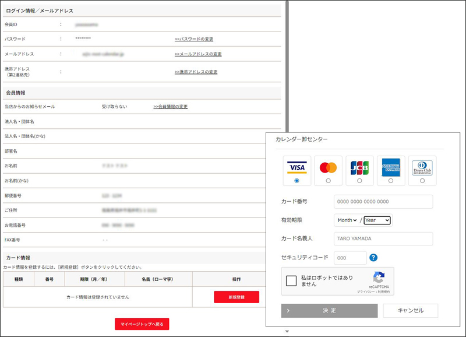The image size is (466, 337).
Task: Click the Diners Club logo
Action: coord(422,168)
